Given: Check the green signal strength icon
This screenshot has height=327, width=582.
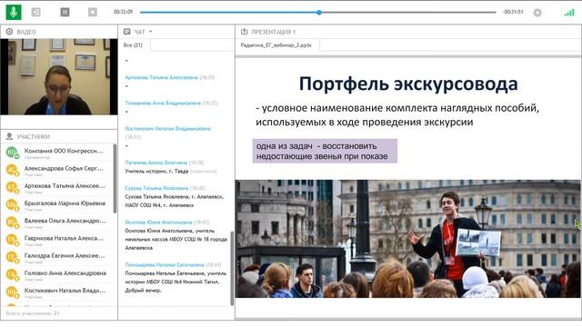Looking at the screenshot, I should pyautogui.click(x=569, y=13).
